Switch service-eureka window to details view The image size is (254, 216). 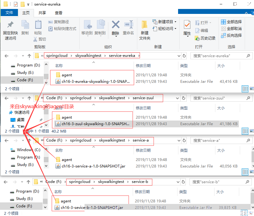pos(245,89)
